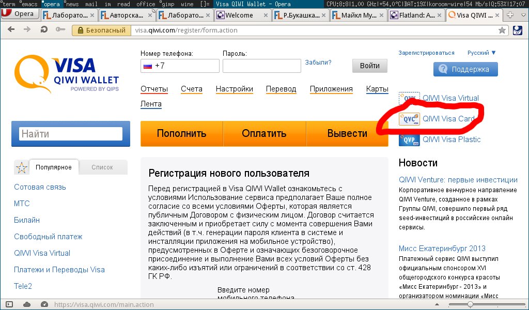Click the Opera menu button
This screenshot has height=310, width=529.
pos(20,14)
